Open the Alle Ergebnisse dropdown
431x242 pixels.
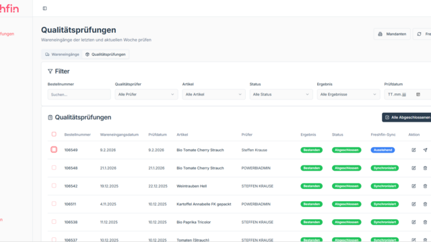point(348,94)
